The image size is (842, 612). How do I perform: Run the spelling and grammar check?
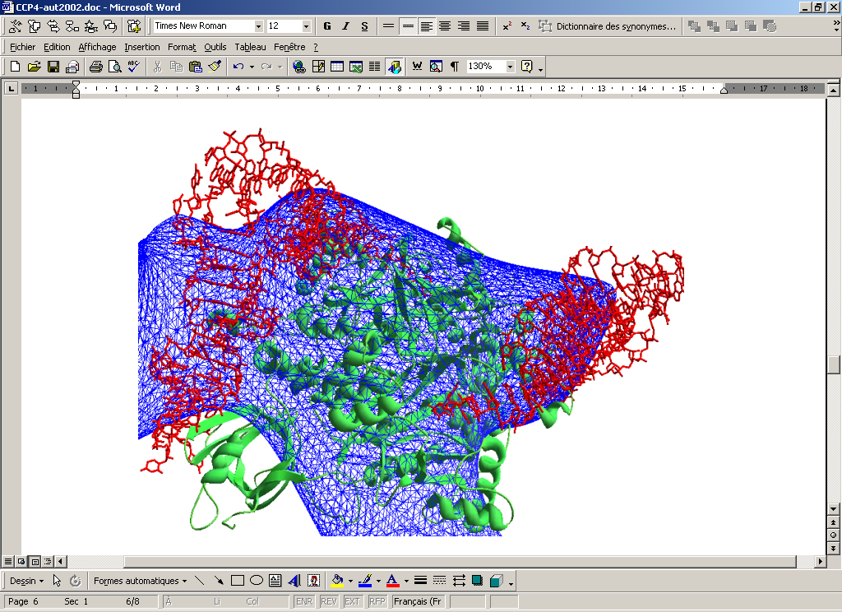134,67
